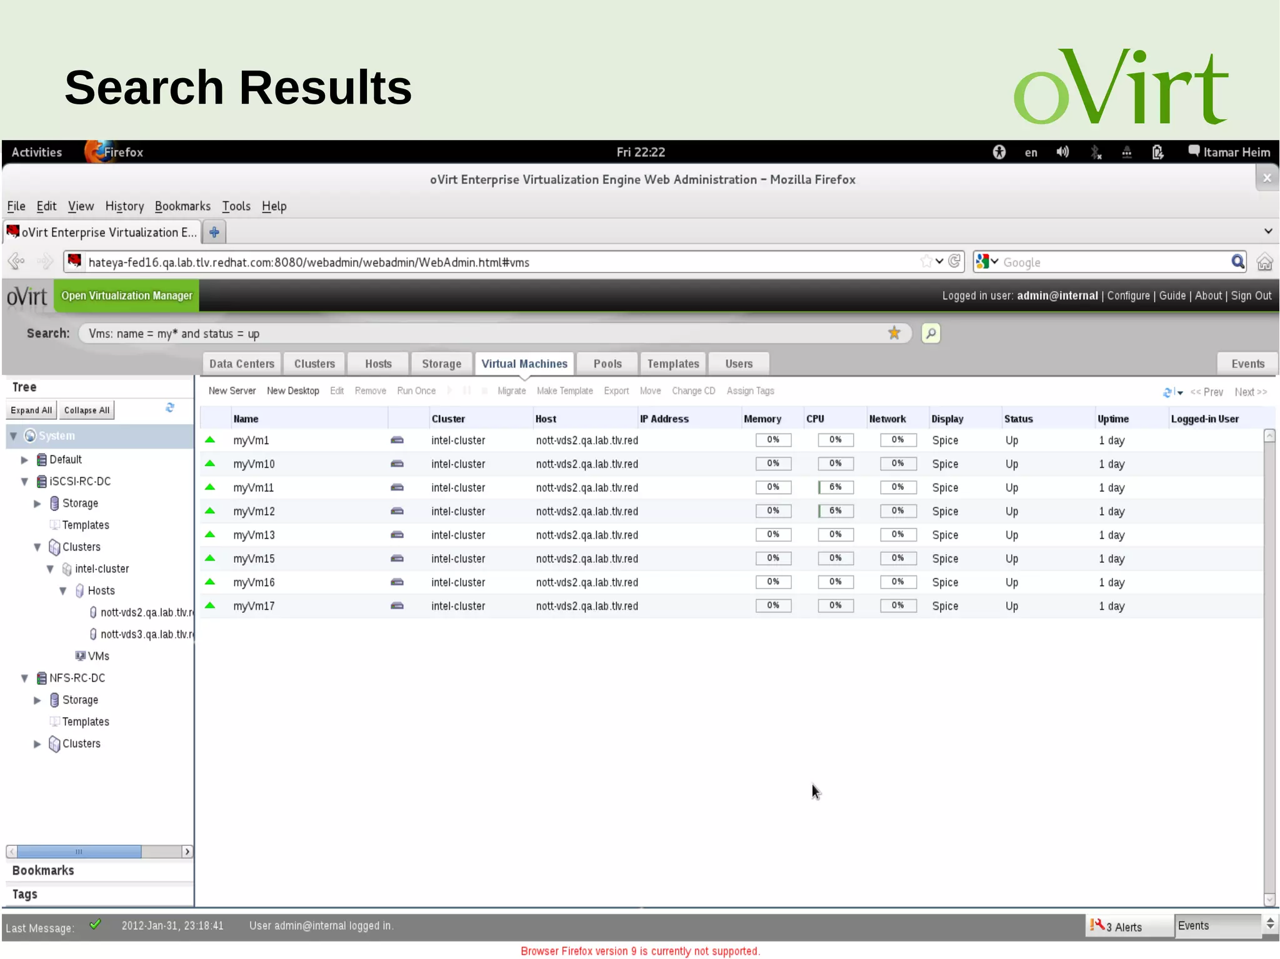Click the reload page icon

[954, 261]
